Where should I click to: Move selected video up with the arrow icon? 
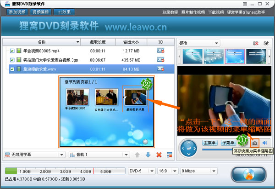[137, 155]
